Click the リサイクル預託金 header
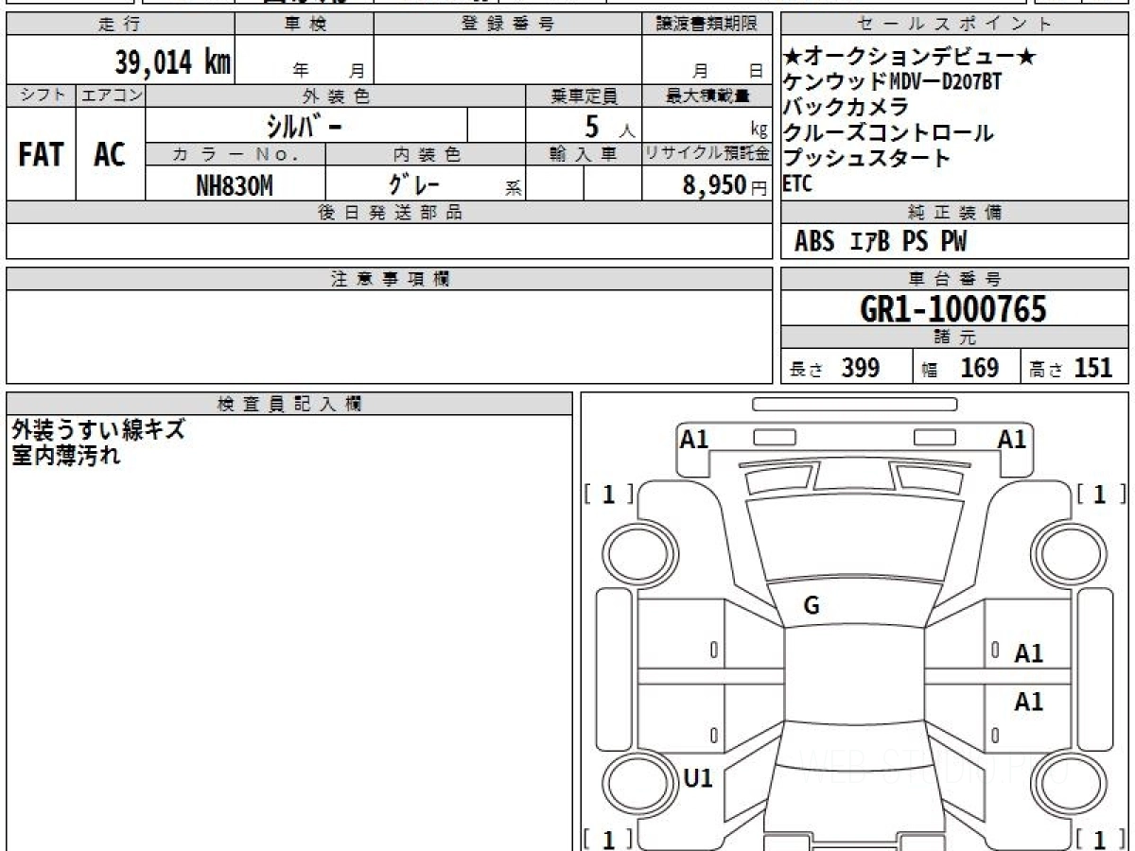The width and height of the screenshot is (1135, 851). [707, 154]
